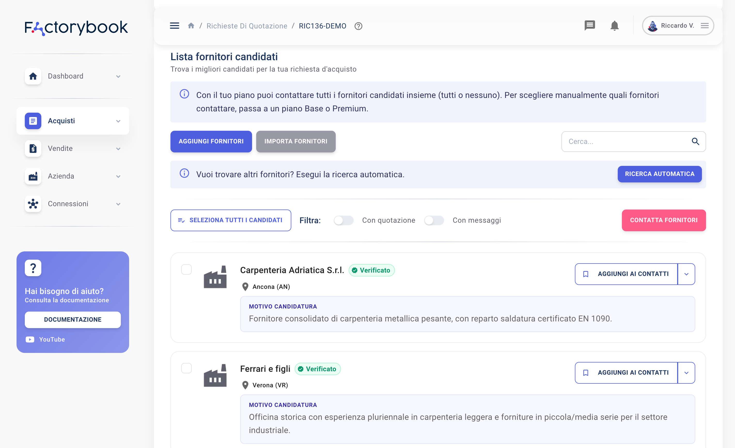Image resolution: width=735 pixels, height=448 pixels.
Task: Click Ferrari e figli supplier name
Action: 265,369
